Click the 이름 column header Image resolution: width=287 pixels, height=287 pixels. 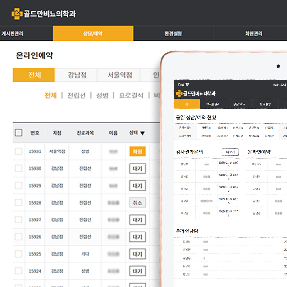click(113, 133)
